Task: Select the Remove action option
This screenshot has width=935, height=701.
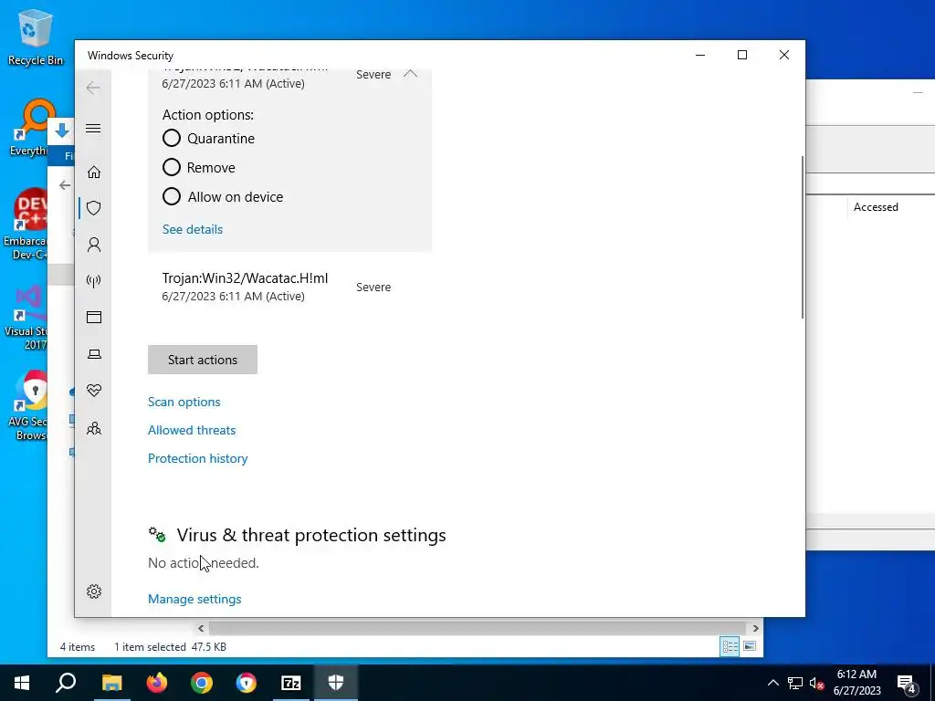Action: point(171,168)
